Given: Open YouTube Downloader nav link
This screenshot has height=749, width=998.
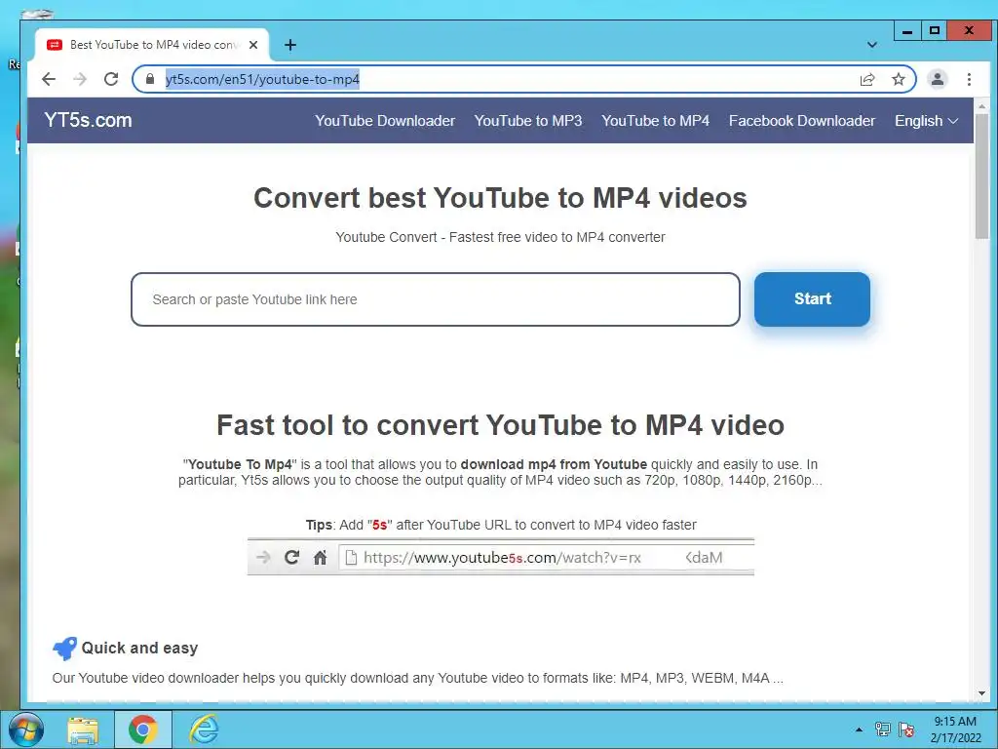Looking at the screenshot, I should click(384, 120).
